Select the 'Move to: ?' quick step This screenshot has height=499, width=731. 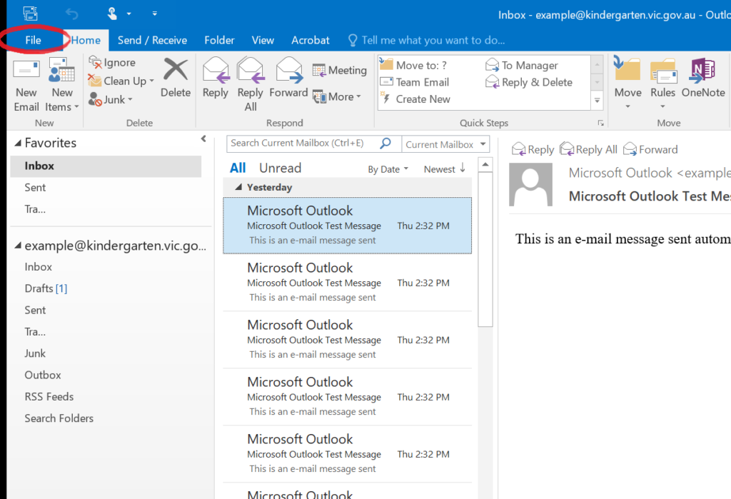(x=413, y=65)
